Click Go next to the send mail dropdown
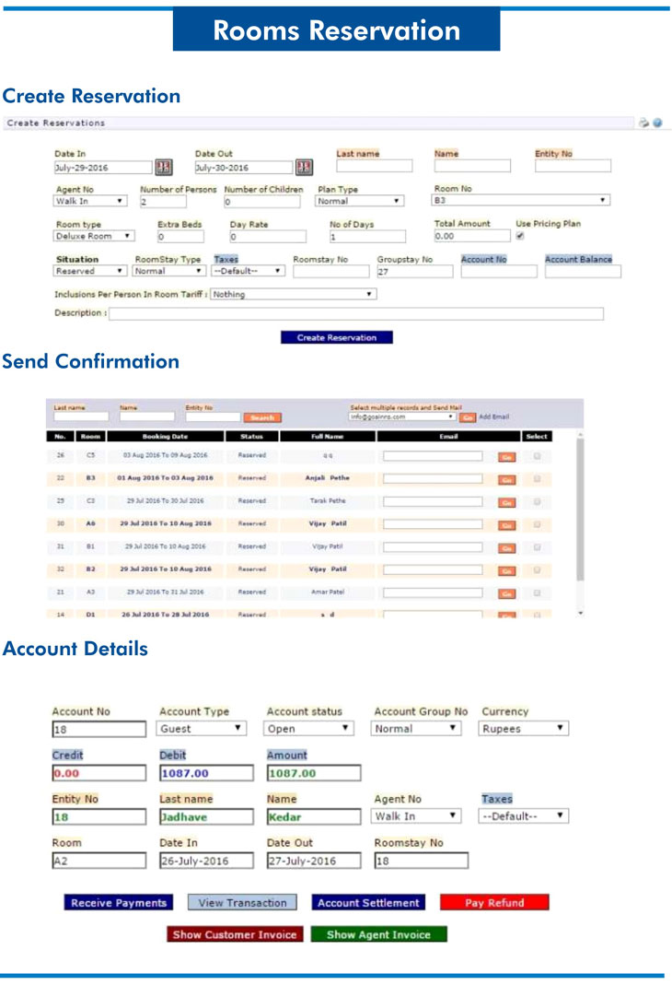This screenshot has height=985, width=672. coord(468,417)
